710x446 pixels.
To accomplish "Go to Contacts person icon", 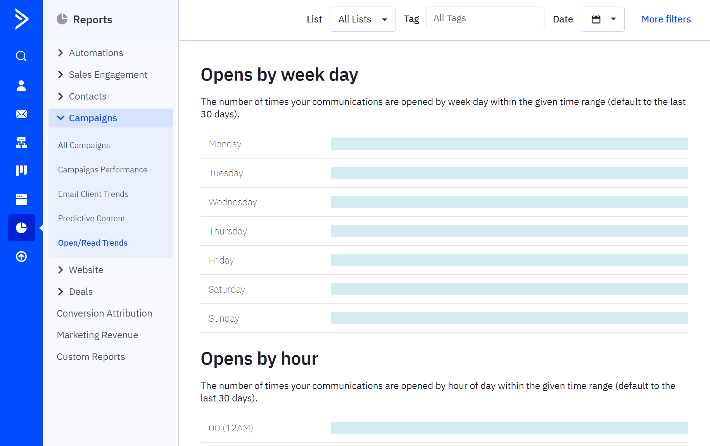I will [21, 85].
